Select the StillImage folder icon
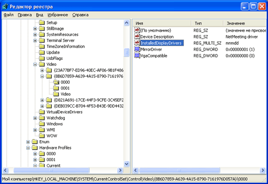This screenshot has height=184, width=268. click(x=42, y=28)
